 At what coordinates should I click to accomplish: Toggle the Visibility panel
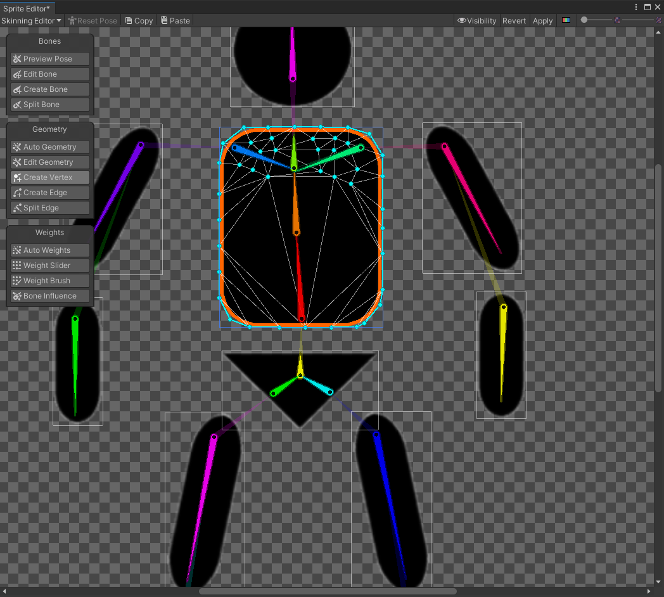point(476,20)
